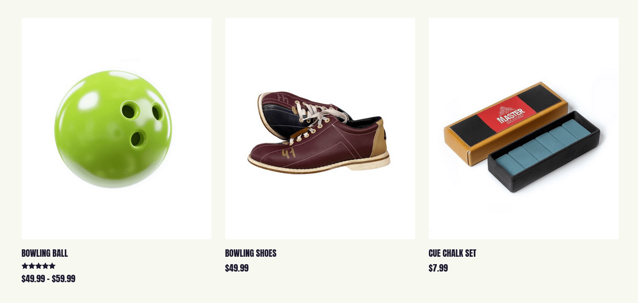Click the five-star rating under Bowling Ball

click(39, 266)
